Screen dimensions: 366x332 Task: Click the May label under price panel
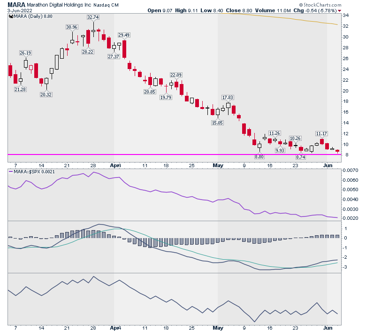point(218,165)
